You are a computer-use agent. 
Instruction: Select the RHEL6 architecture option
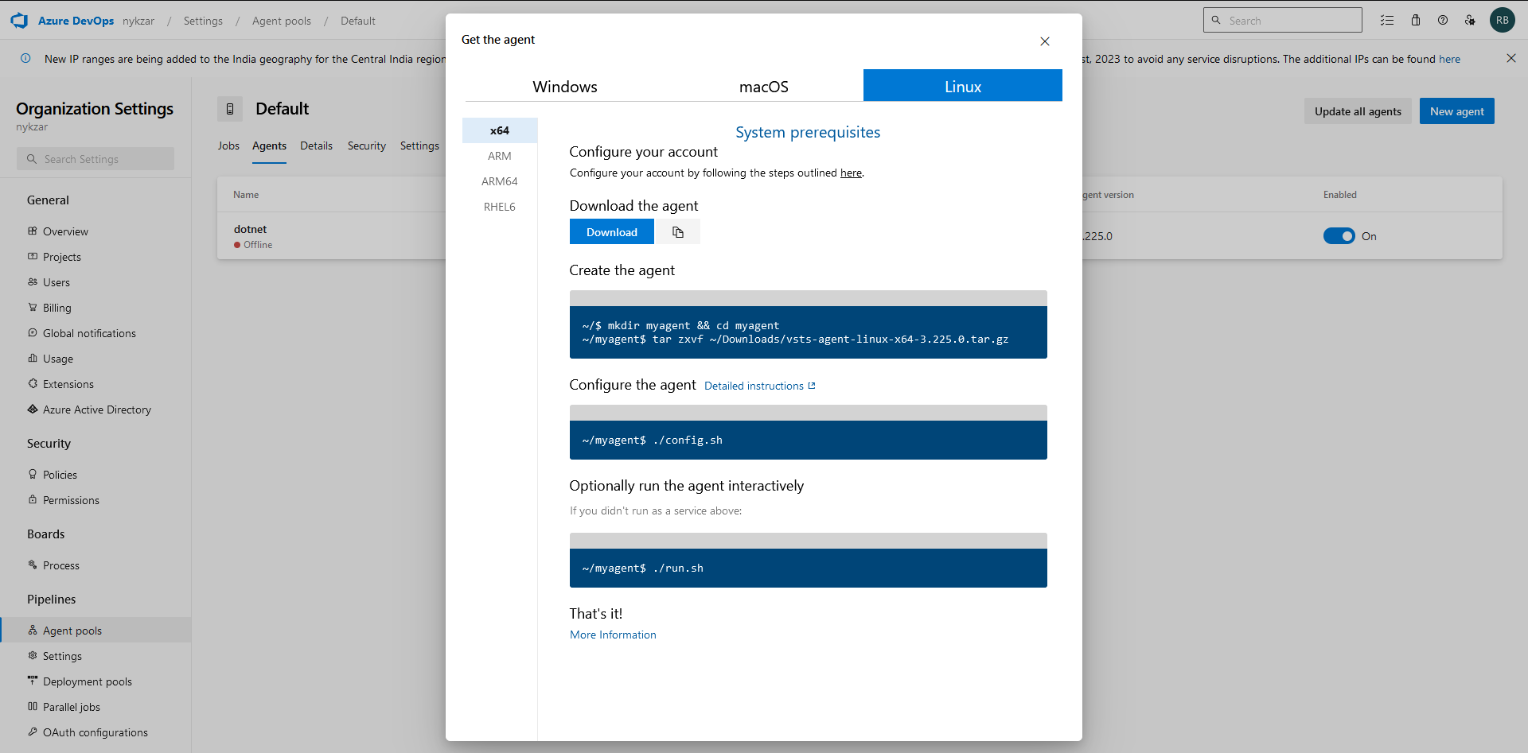point(499,207)
